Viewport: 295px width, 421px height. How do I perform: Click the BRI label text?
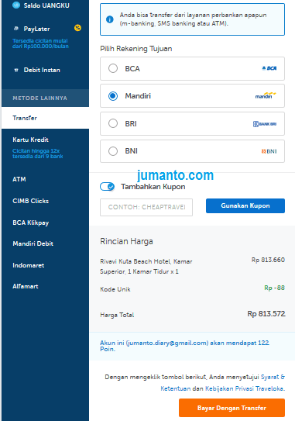tap(131, 124)
